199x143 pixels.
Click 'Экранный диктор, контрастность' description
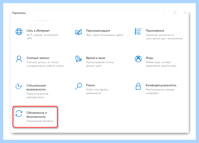click(x=38, y=96)
